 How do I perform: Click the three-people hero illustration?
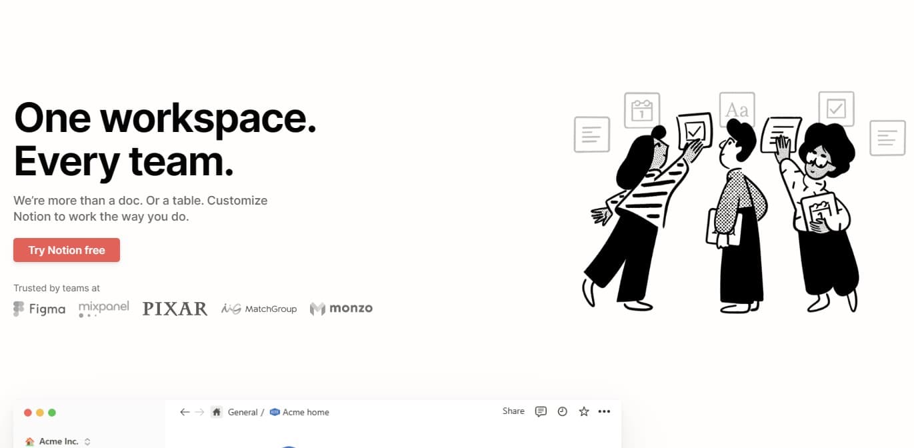(720, 207)
